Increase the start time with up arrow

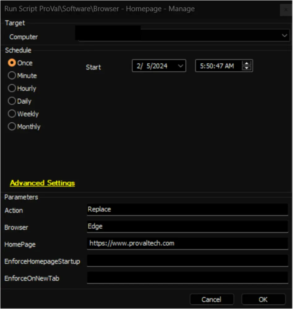click(x=247, y=63)
